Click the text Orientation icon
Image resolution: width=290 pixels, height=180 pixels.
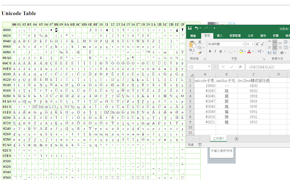(x=282, y=53)
